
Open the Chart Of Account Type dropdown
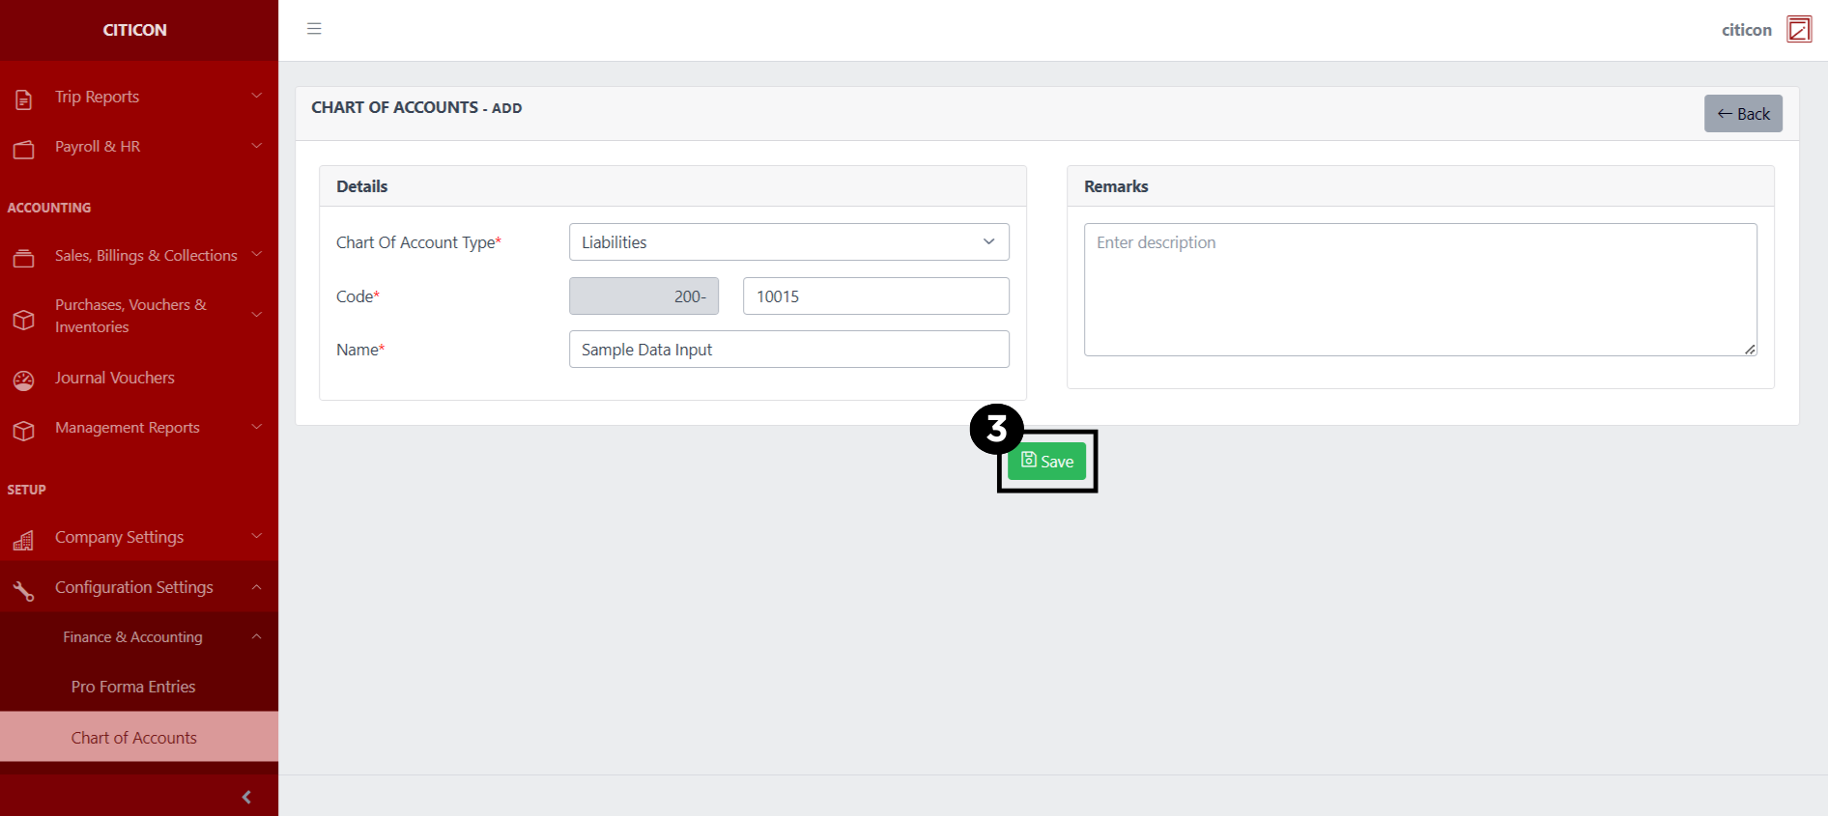[788, 242]
